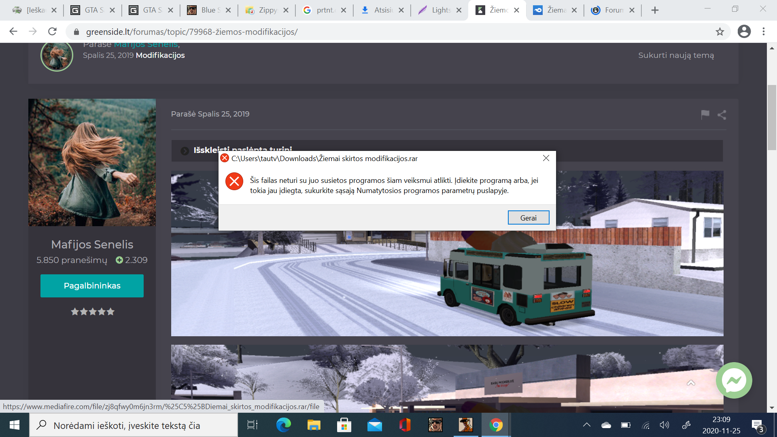Click OneDrive cloud tray icon
Image resolution: width=777 pixels, height=437 pixels.
pos(606,425)
